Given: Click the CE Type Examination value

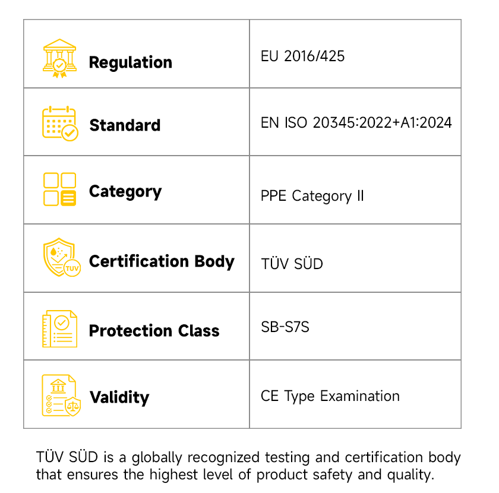Looking at the screenshot, I should pyautogui.click(x=330, y=397).
